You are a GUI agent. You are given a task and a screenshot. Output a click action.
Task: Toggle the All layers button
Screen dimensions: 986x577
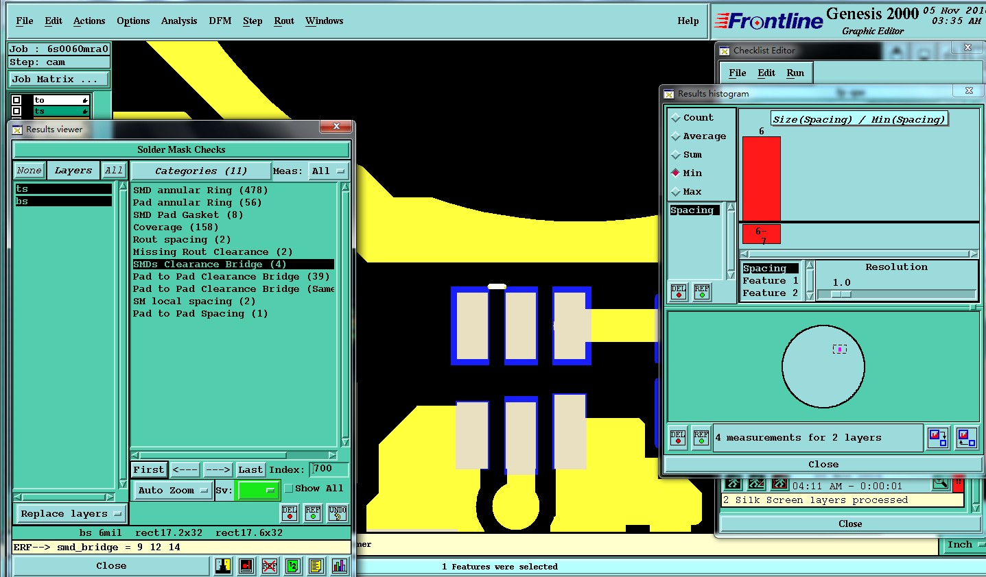click(114, 171)
